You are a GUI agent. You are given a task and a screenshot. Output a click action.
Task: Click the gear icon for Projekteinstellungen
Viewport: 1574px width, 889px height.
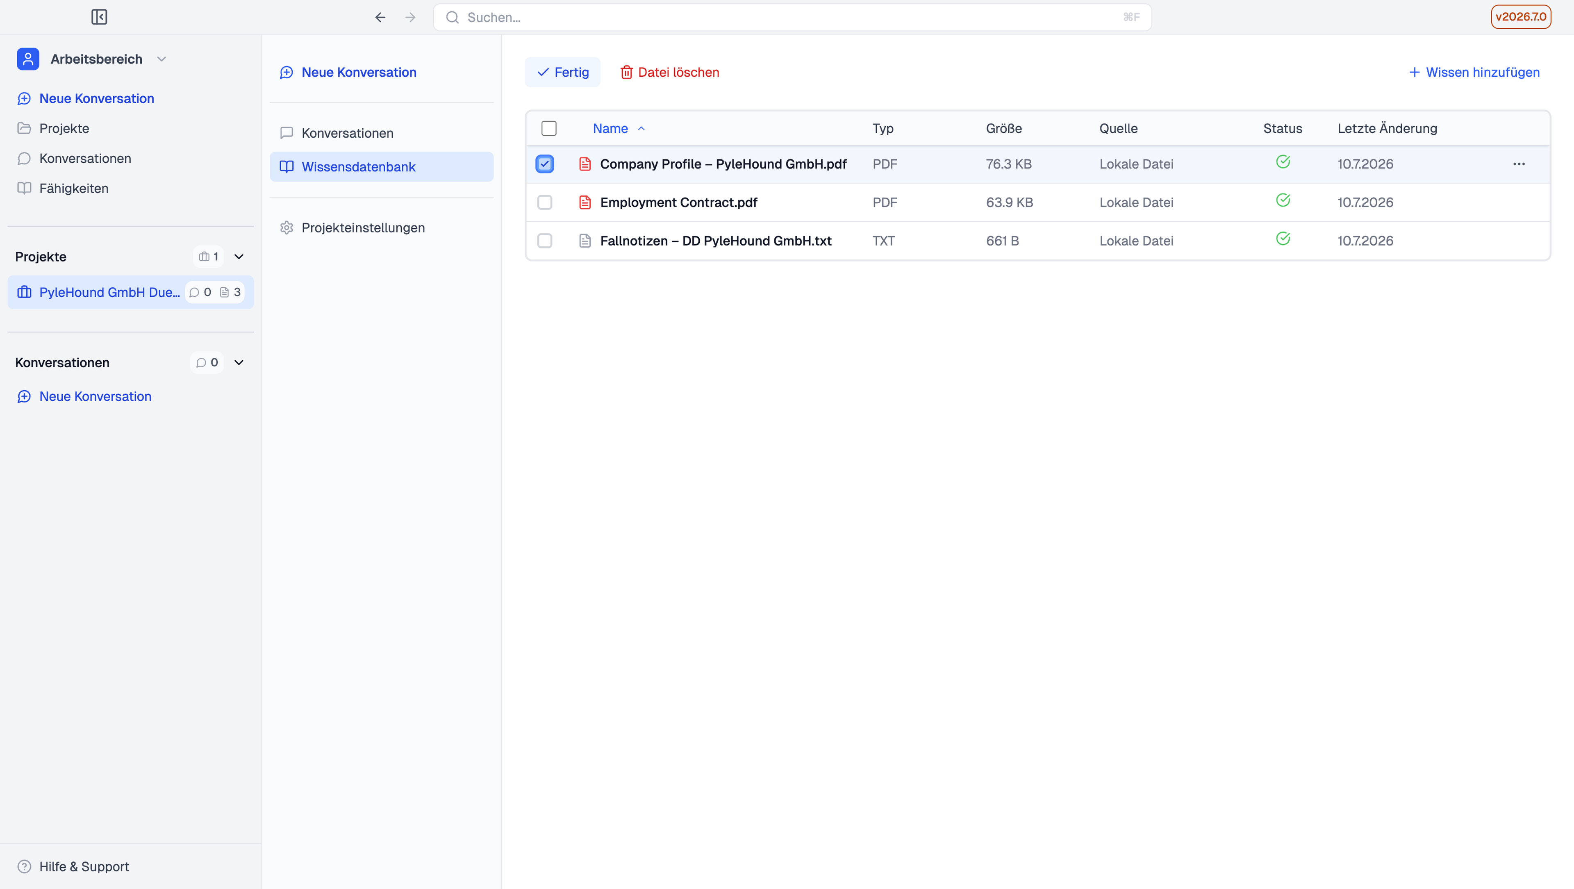[x=287, y=228]
